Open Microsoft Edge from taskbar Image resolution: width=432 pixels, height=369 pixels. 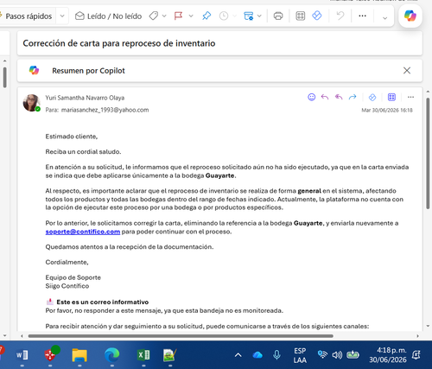click(x=112, y=355)
